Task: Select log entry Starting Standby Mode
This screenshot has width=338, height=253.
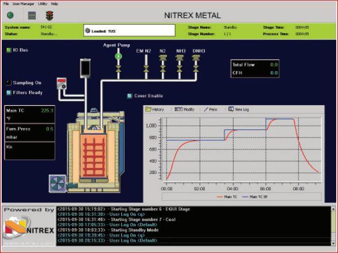Action: (108, 230)
